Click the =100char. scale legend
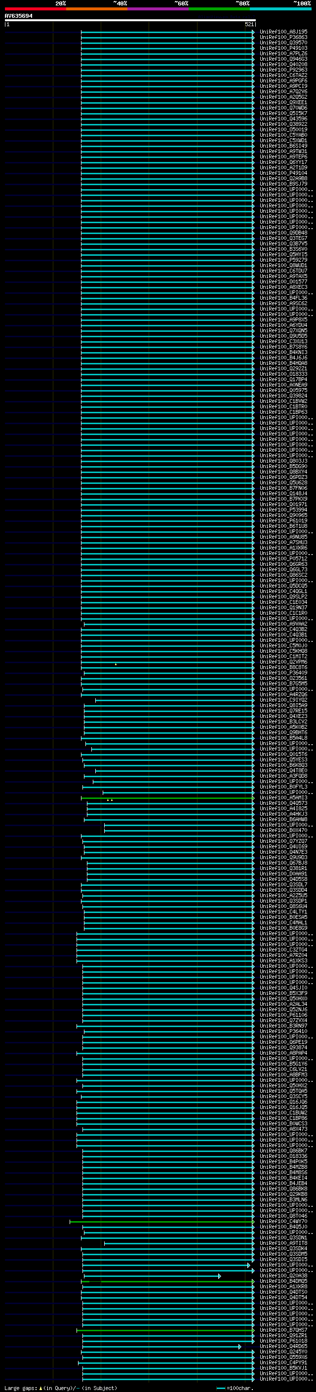The width and height of the screenshot is (316, 1392). pos(235,1388)
